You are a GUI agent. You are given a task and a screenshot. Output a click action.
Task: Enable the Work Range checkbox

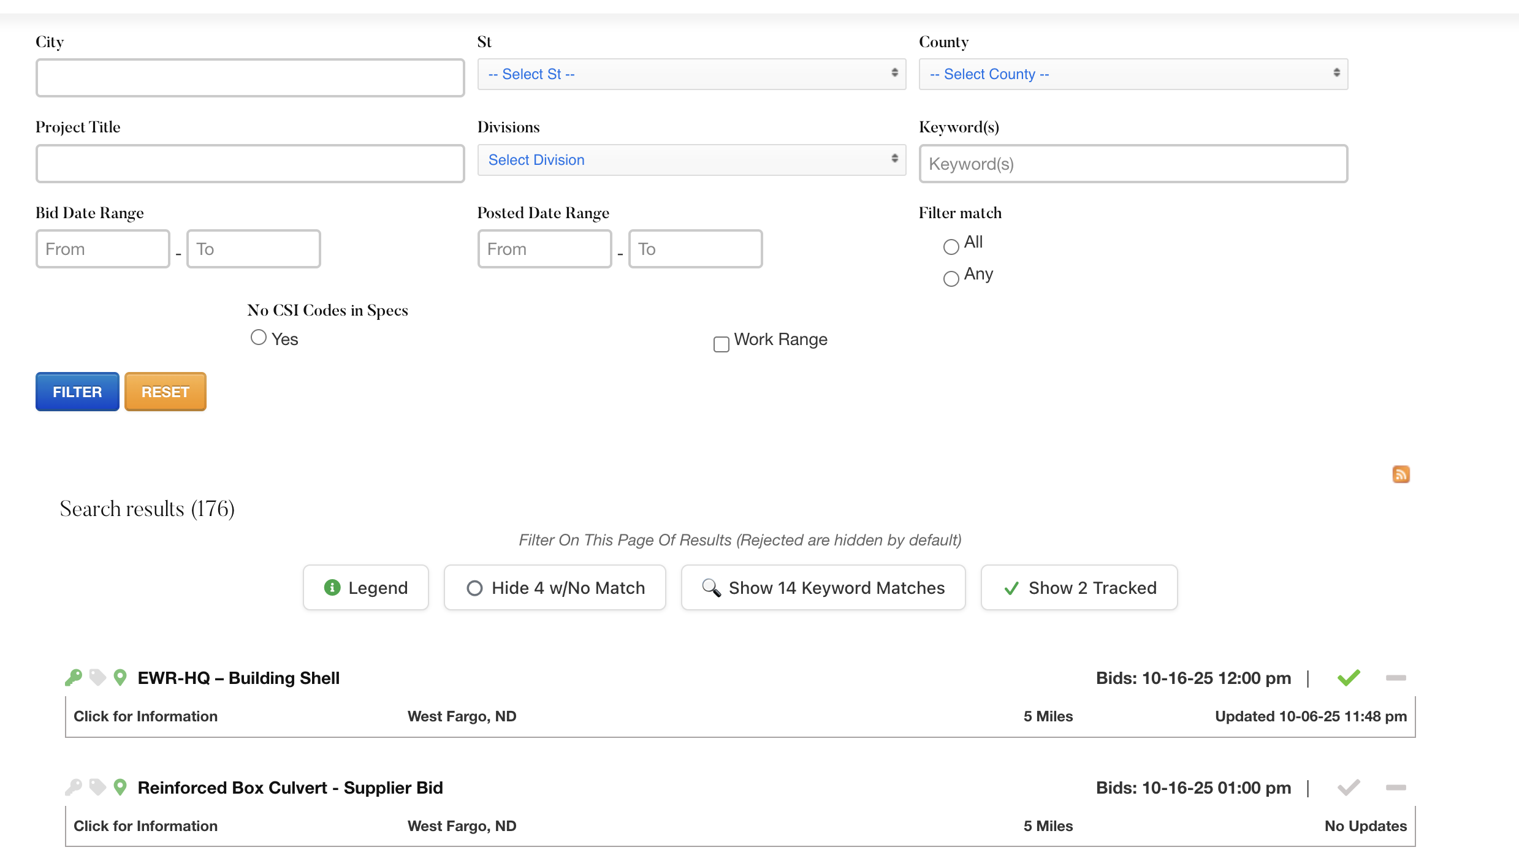pos(721,344)
